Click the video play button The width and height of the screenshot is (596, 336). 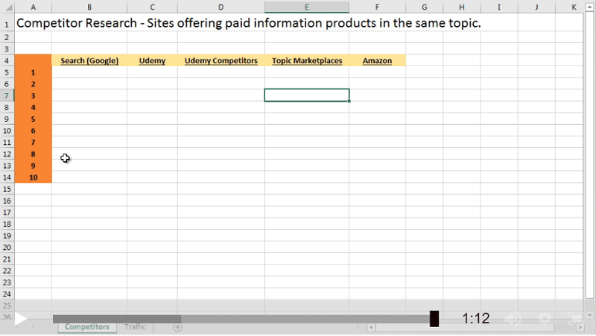point(21,319)
